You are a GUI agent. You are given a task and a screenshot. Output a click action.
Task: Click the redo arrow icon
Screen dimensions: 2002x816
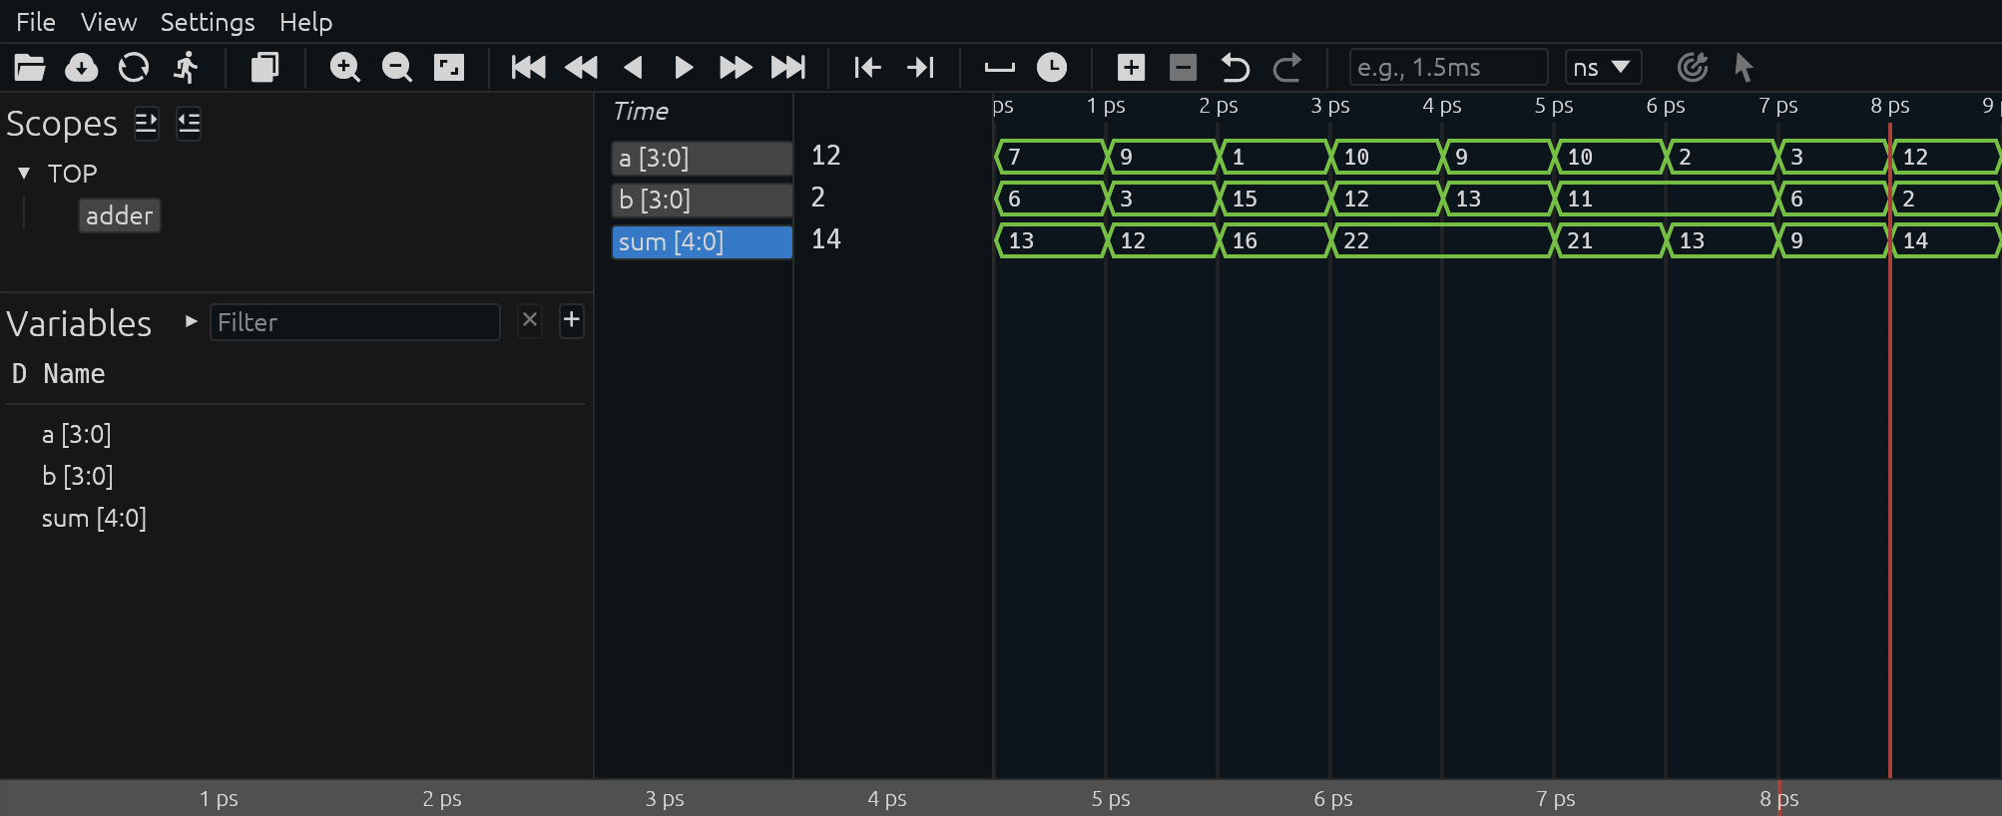[x=1286, y=68]
